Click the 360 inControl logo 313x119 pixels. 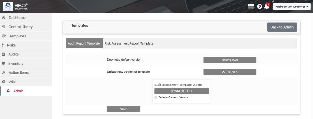(x=15, y=7)
